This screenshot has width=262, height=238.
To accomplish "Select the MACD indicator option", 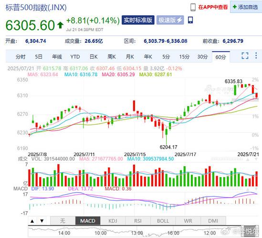I will pos(88,221).
